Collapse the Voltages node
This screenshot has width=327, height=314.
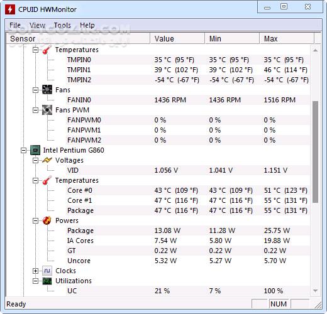tap(36, 160)
